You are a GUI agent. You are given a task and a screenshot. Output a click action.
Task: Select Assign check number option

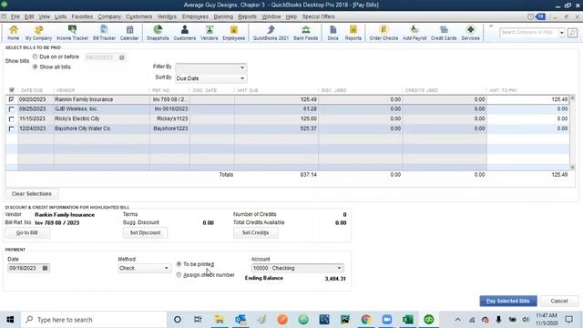[179, 275]
